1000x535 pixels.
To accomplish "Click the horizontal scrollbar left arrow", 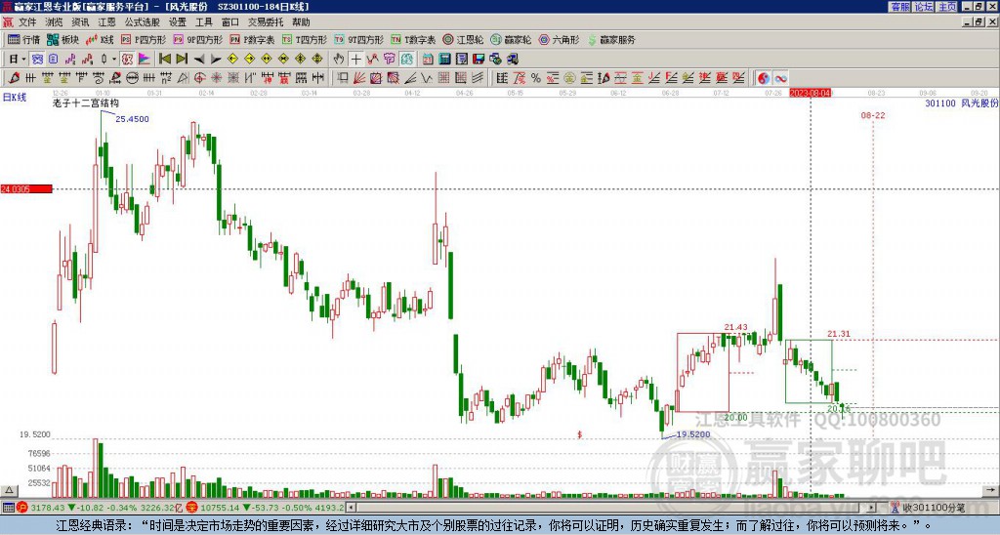I will (351, 508).
